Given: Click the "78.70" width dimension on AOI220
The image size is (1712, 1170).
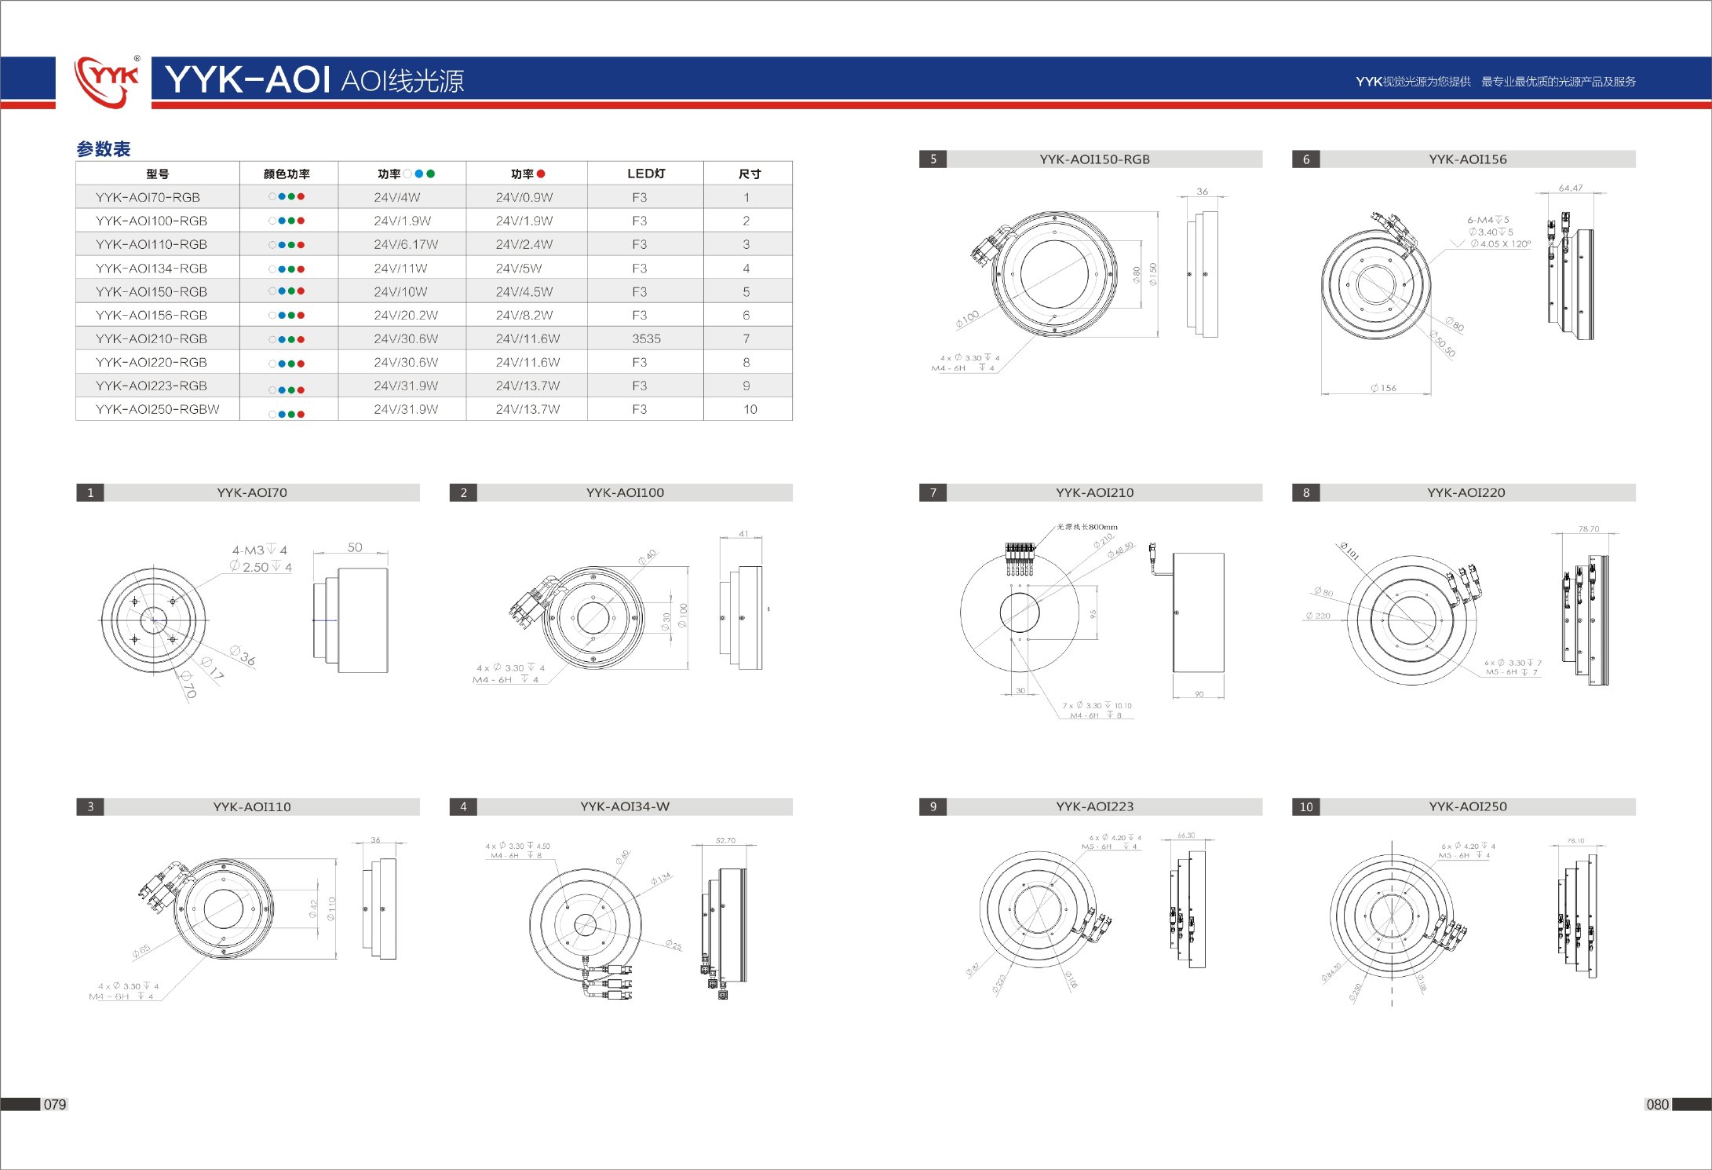Looking at the screenshot, I should [1589, 529].
